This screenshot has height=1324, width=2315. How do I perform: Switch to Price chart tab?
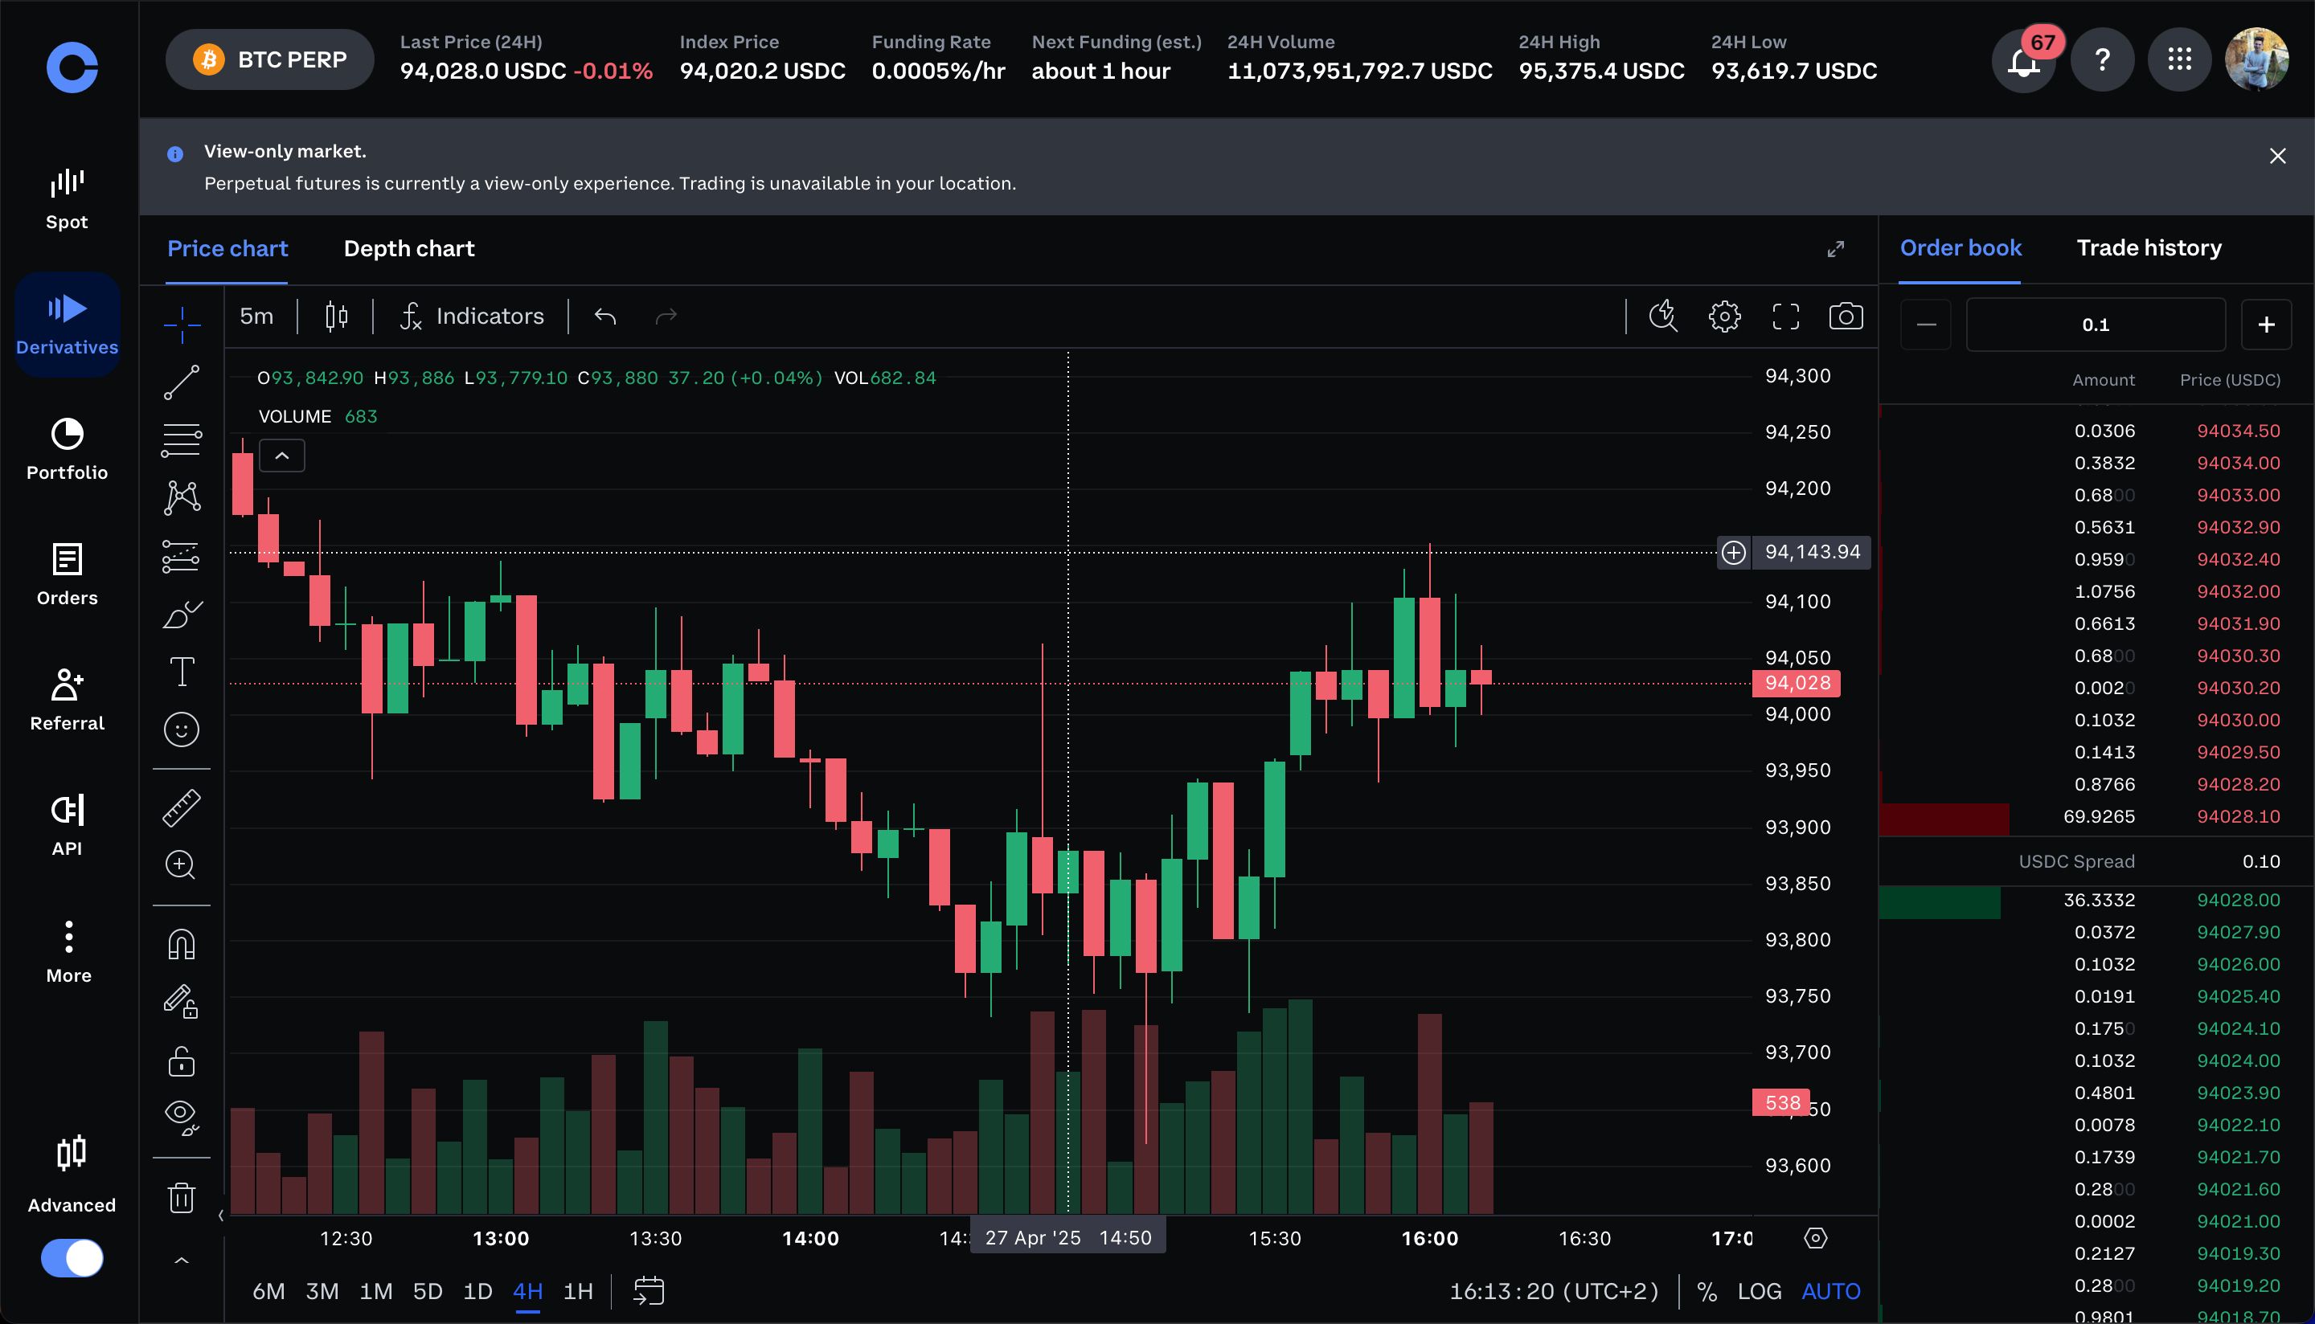click(227, 249)
